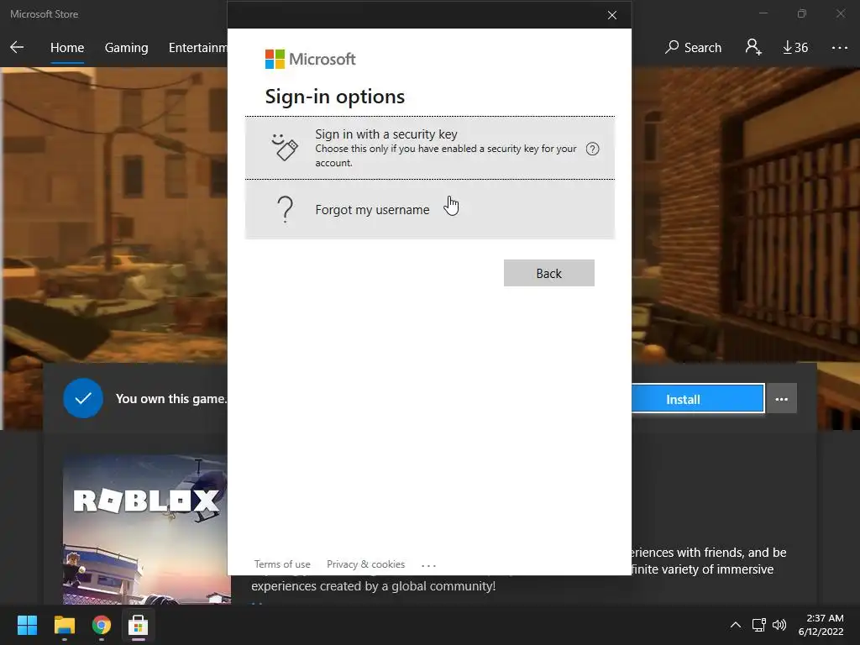The image size is (860, 645).
Task: Click the USB security key icon
Action: (x=286, y=146)
